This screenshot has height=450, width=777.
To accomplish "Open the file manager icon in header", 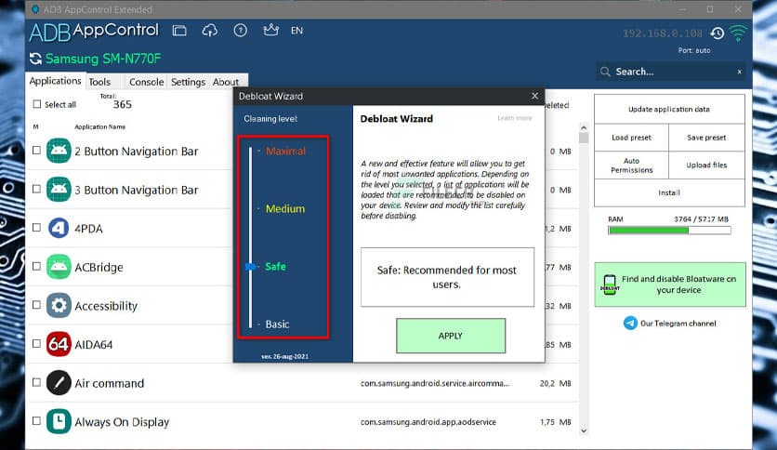I will pos(179,31).
